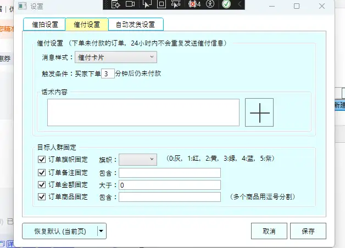Click the red error count icon
The width and height of the screenshot is (345, 248).
193,4
